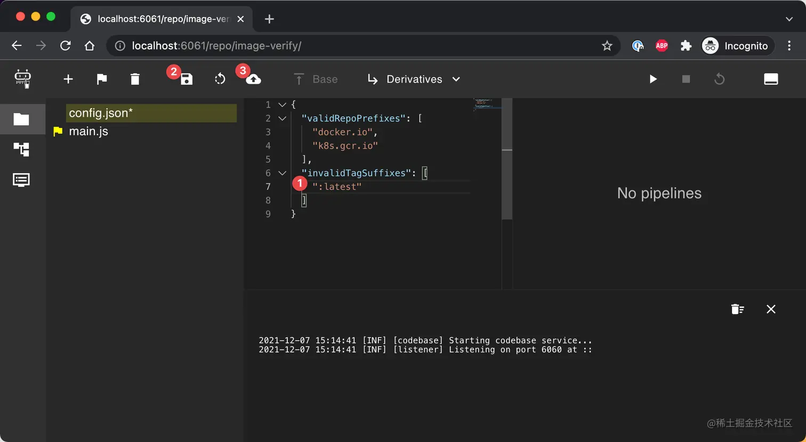Click the ":latest" string on line 7
806x442 pixels.
coord(337,187)
